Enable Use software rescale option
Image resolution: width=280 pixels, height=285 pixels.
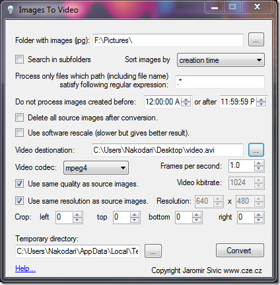click(x=19, y=133)
